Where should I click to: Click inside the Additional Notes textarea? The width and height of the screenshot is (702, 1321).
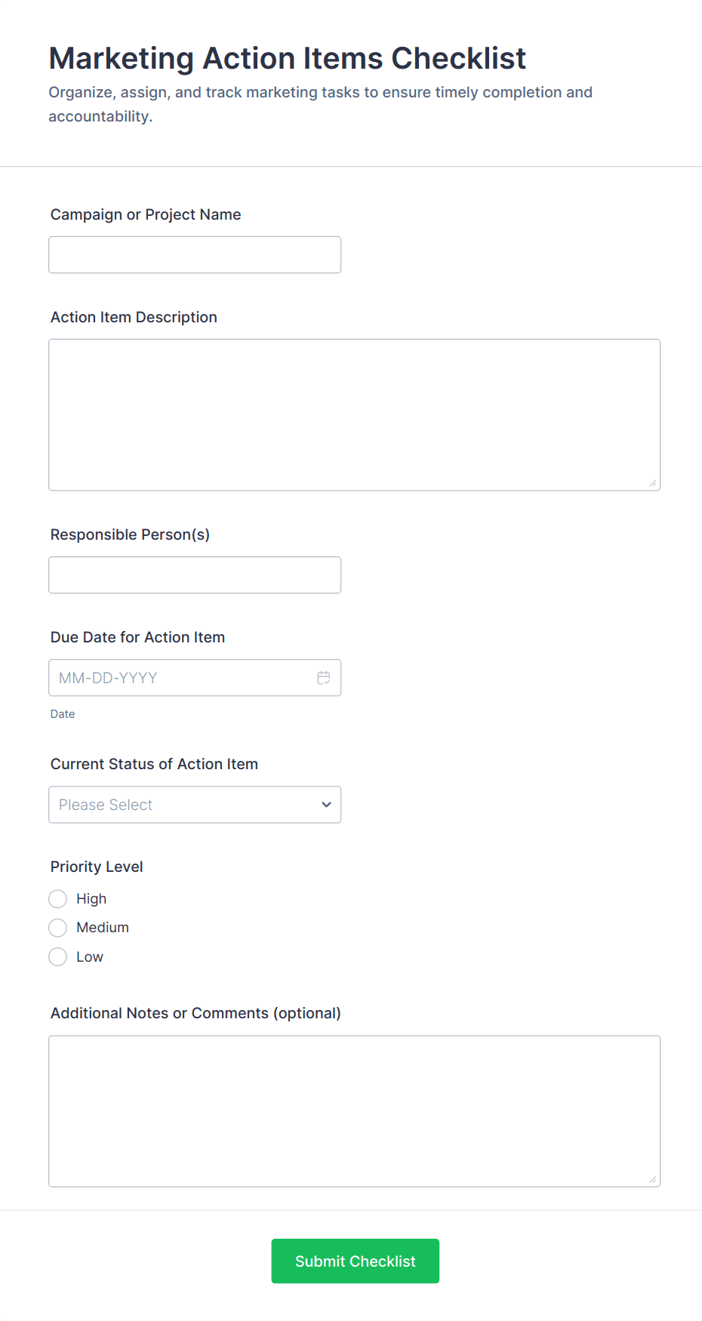[355, 1110]
